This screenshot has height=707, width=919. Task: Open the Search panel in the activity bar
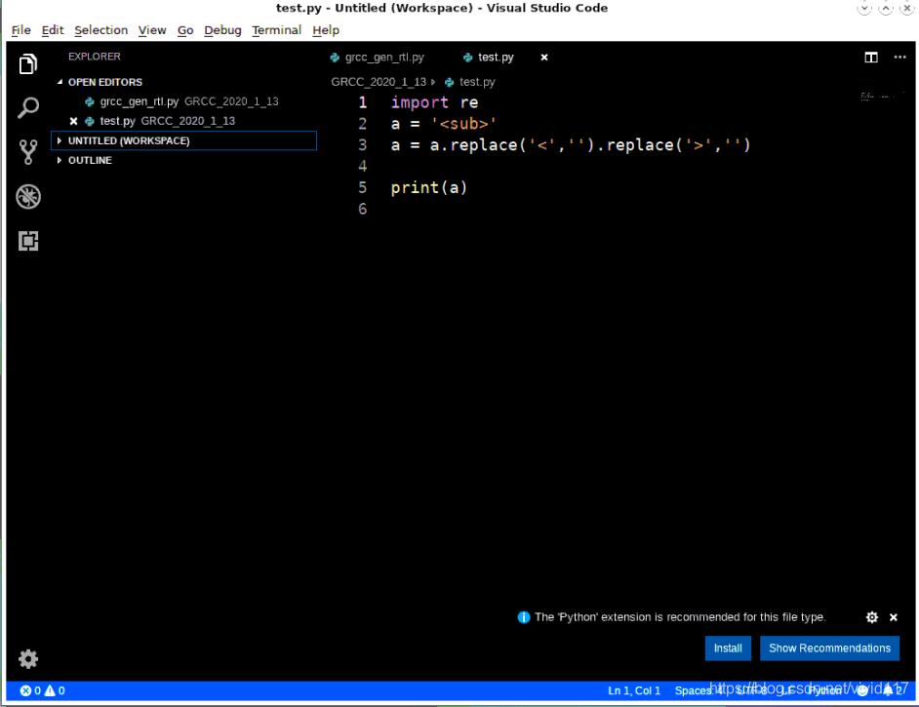(x=28, y=107)
